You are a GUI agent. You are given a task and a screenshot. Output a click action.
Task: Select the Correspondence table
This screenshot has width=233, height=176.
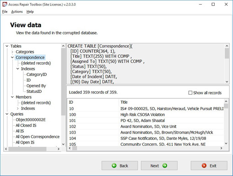tap(30, 58)
